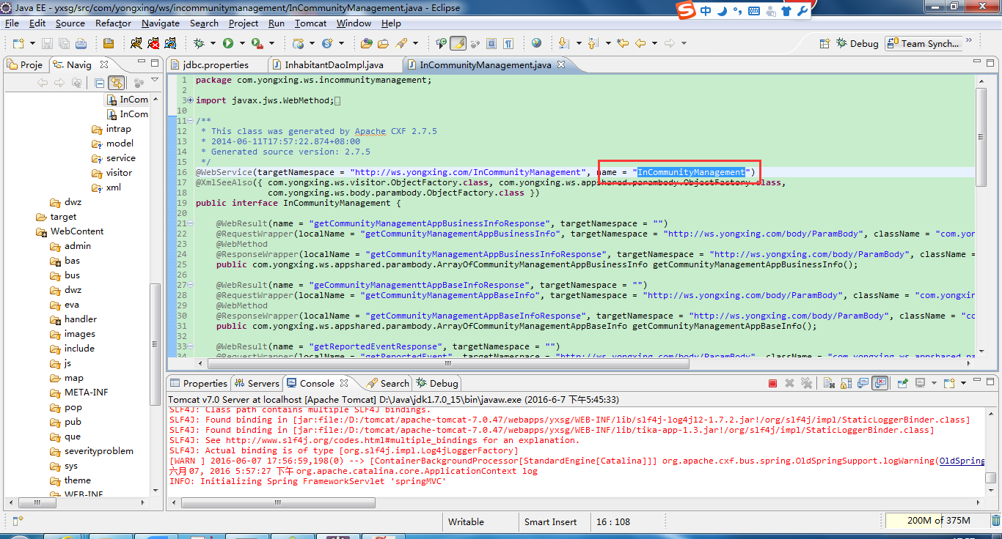1002x539 pixels.
Task: Start Tomcat using the cat icon
Action: [136, 43]
